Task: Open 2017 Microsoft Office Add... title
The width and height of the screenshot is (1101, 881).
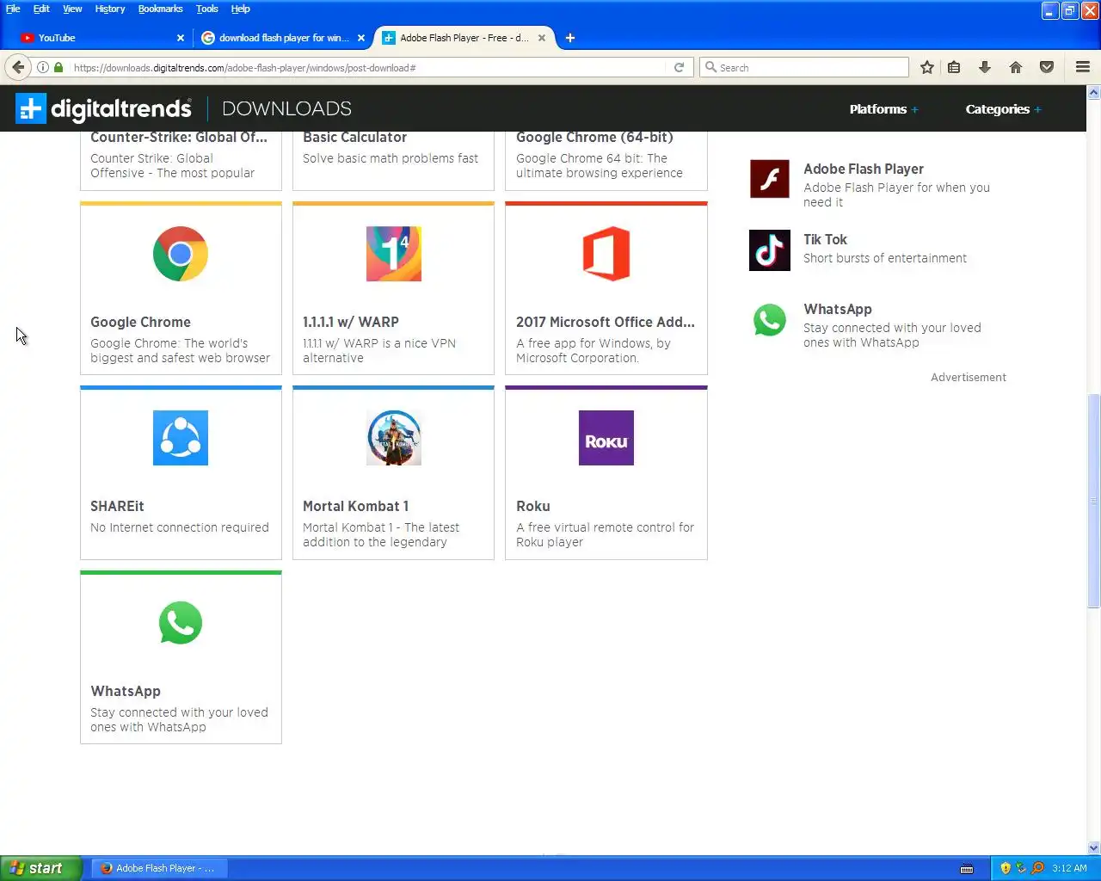Action: [x=606, y=322]
